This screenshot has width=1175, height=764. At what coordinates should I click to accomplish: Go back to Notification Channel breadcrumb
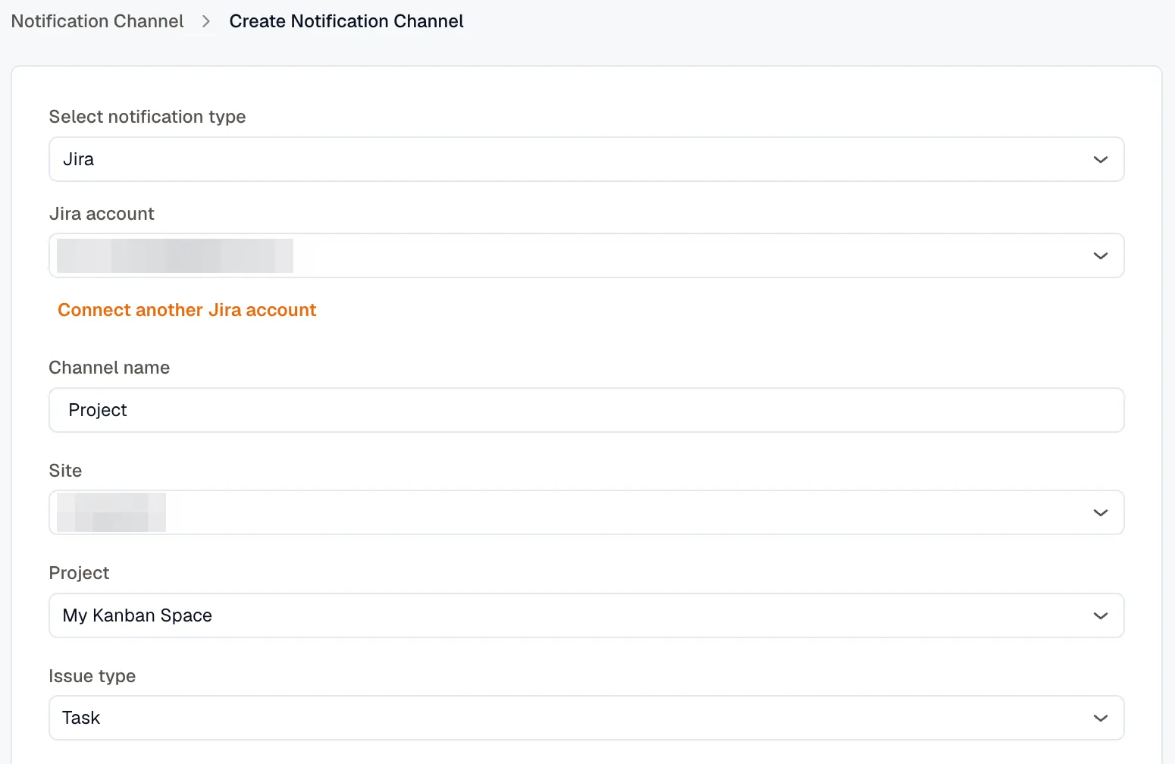click(97, 21)
